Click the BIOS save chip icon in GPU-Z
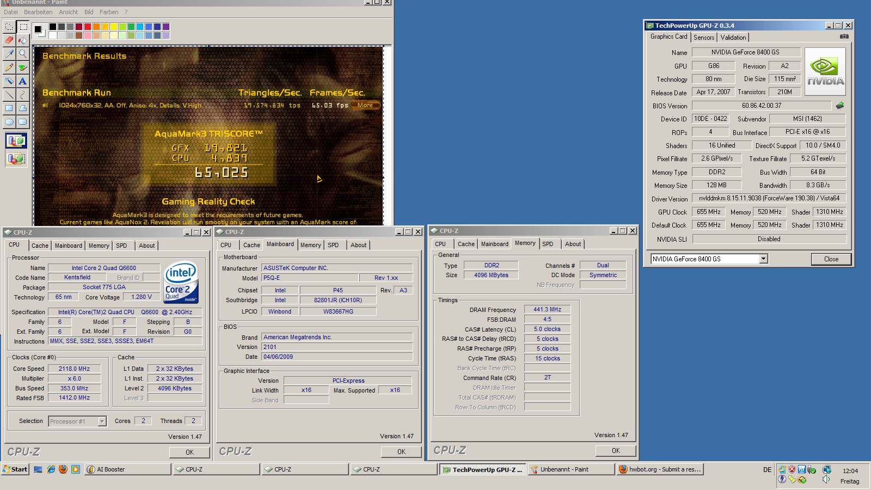The width and height of the screenshot is (871, 490). point(840,106)
